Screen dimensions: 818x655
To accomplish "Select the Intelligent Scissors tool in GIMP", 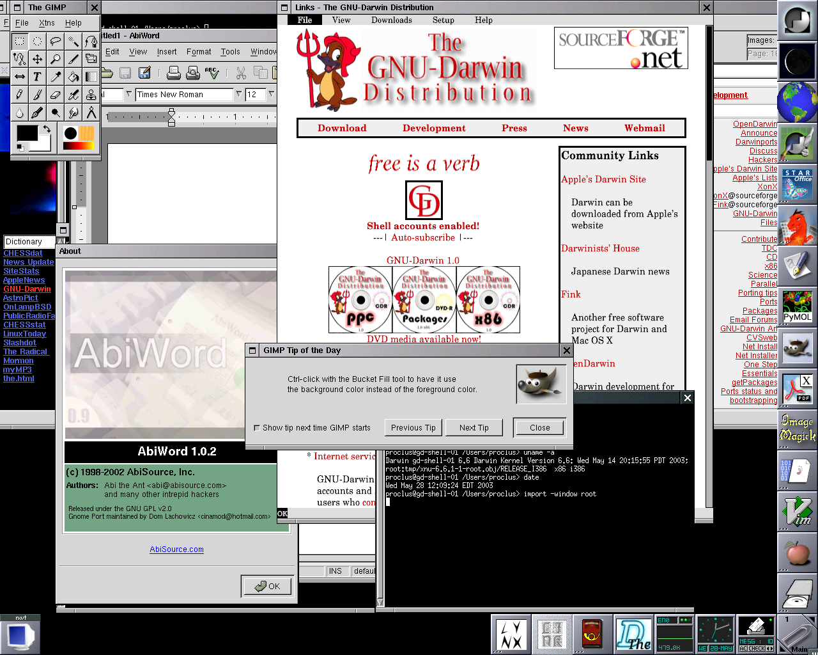I will (20, 59).
